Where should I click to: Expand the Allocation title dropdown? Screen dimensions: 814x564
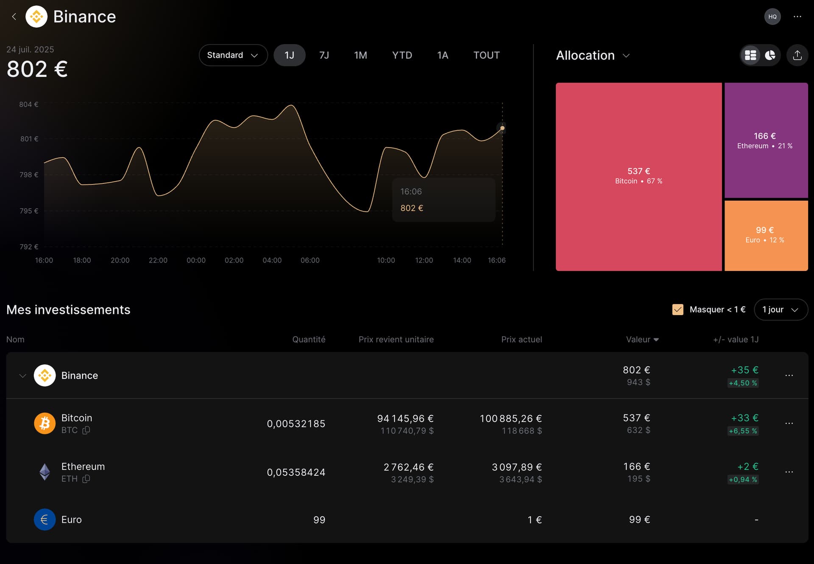point(626,56)
